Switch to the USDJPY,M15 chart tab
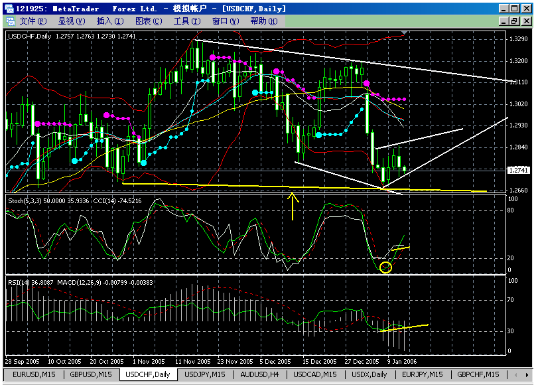 pos(205,374)
